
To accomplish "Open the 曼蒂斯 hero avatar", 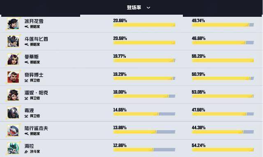I will coord(13,59).
